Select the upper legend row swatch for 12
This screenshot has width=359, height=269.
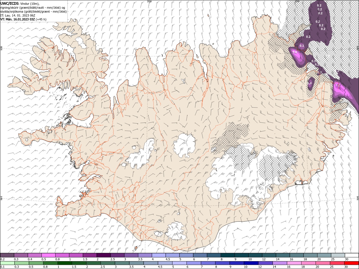click(x=269, y=255)
